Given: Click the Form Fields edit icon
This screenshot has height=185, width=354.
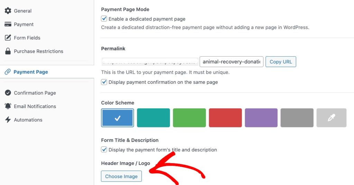Looking at the screenshot, I should 8,38.
